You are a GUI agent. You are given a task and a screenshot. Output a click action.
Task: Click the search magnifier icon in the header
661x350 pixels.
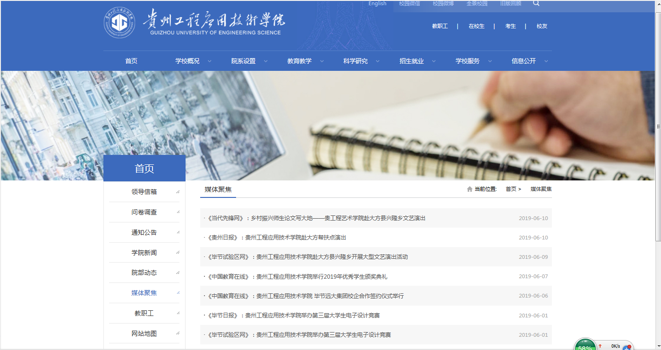[x=536, y=3]
